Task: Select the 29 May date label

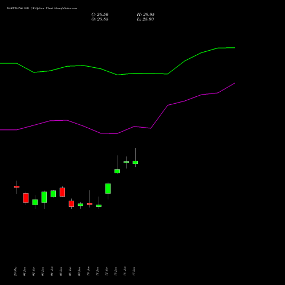Action: click(15, 271)
